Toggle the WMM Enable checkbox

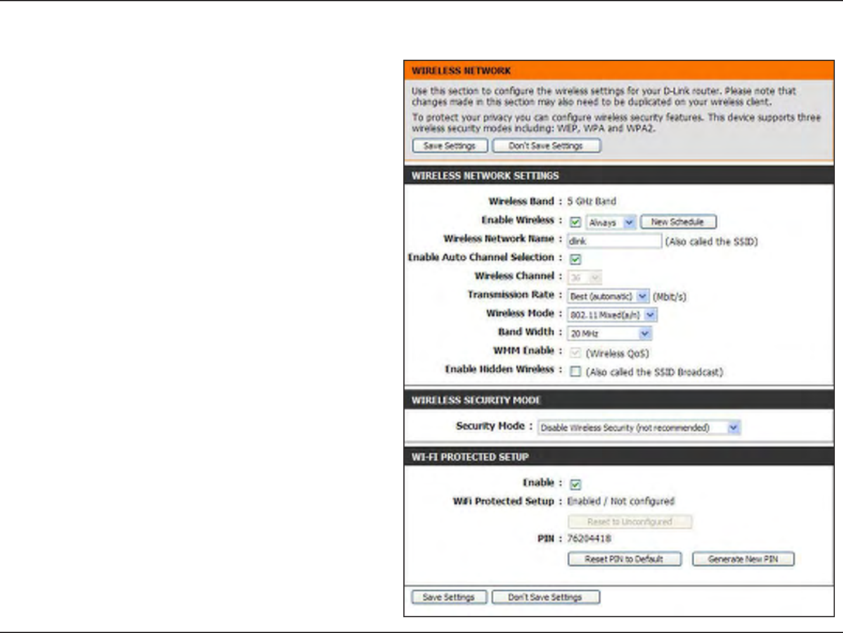click(575, 353)
